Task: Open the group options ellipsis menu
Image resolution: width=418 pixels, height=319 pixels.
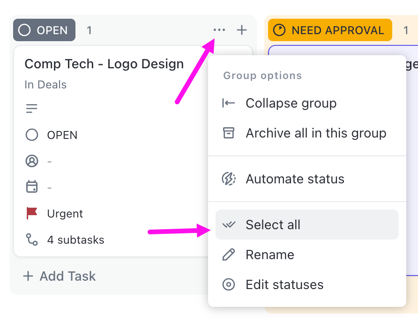Action: click(x=219, y=29)
